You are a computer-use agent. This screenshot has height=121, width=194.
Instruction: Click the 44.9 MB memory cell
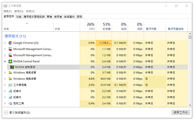pos(104,79)
